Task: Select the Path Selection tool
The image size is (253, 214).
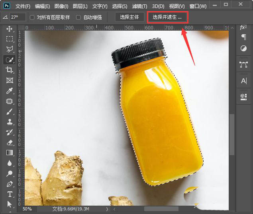Action: click(x=9, y=204)
